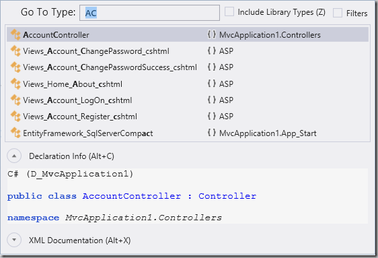Select the AccountController result

click(x=188, y=35)
